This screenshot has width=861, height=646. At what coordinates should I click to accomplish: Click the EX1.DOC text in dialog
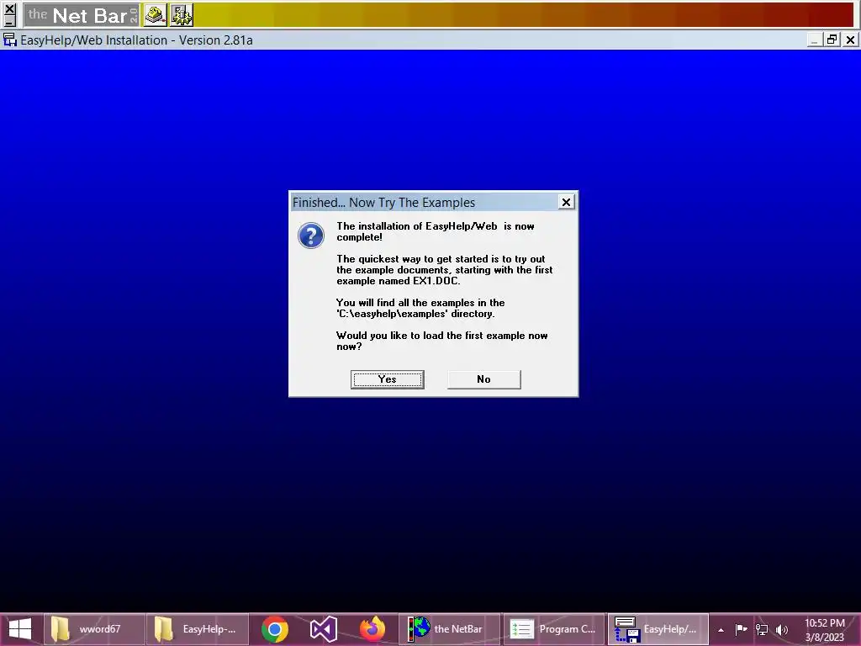pos(436,281)
